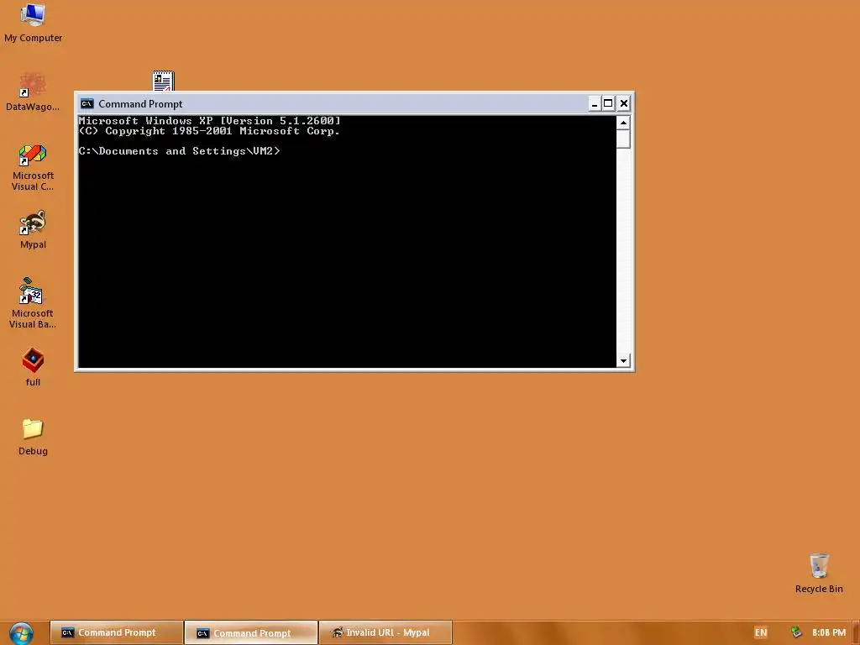Click the active second Command Prompt taskbar button
This screenshot has height=645, width=860.
pos(251,633)
